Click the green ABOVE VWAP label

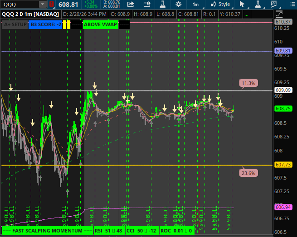point(100,24)
